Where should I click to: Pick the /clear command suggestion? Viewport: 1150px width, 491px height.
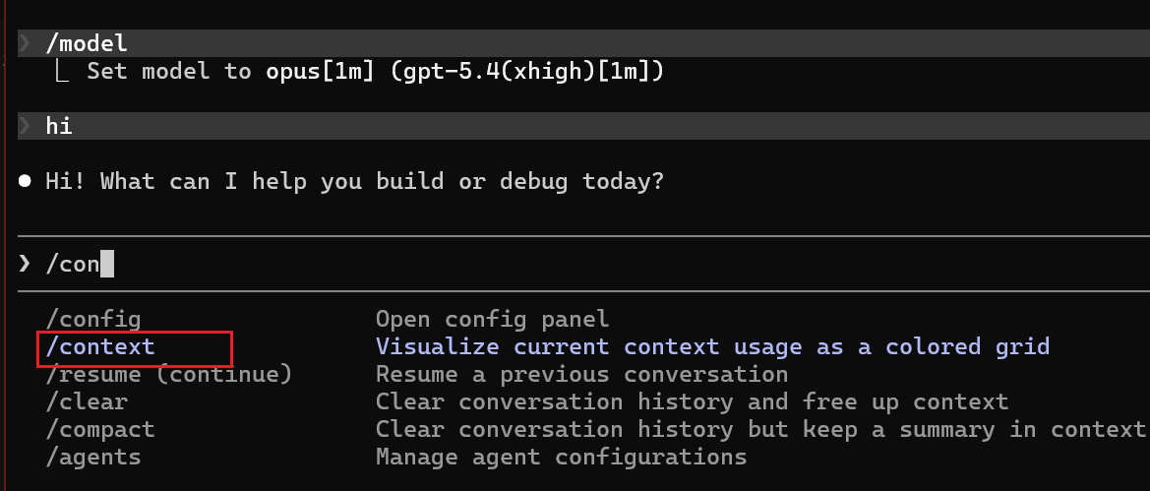[x=86, y=402]
